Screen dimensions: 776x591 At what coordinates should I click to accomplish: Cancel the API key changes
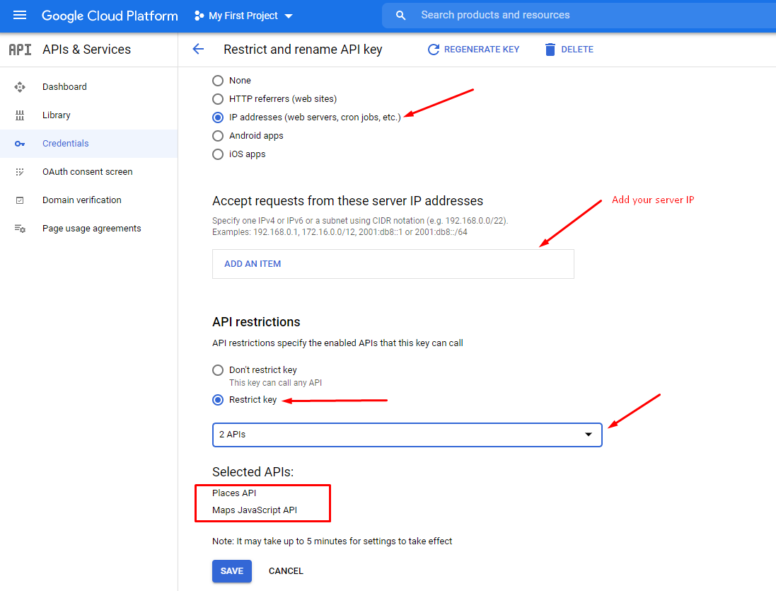pos(286,571)
